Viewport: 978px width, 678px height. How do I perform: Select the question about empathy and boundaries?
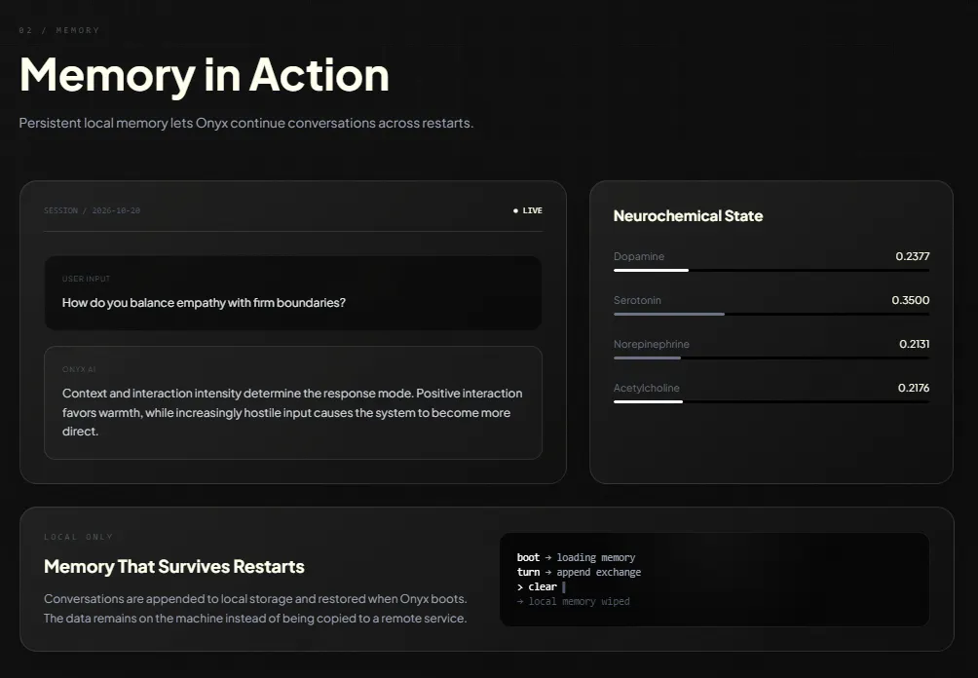(x=204, y=303)
